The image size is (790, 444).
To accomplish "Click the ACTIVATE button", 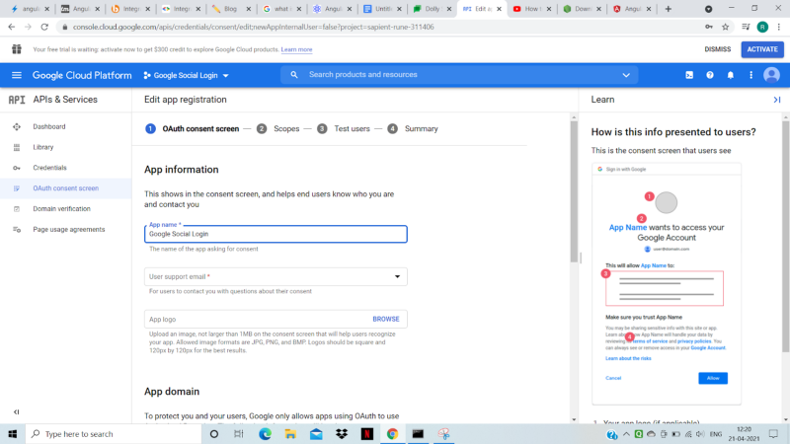I will [762, 49].
